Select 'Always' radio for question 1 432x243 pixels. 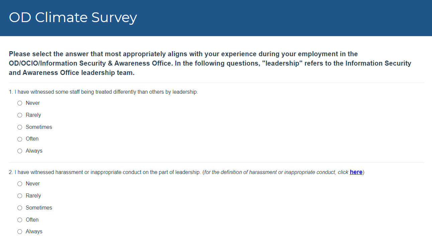pos(20,151)
